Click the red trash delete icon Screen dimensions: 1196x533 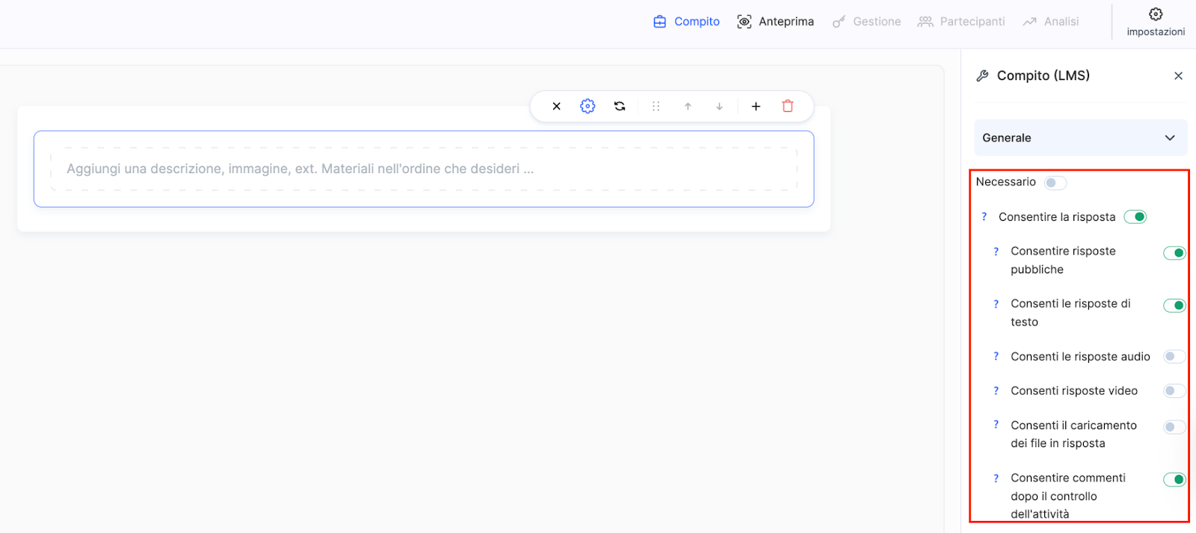click(x=787, y=106)
